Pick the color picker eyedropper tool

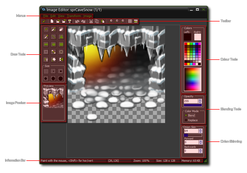46,37
